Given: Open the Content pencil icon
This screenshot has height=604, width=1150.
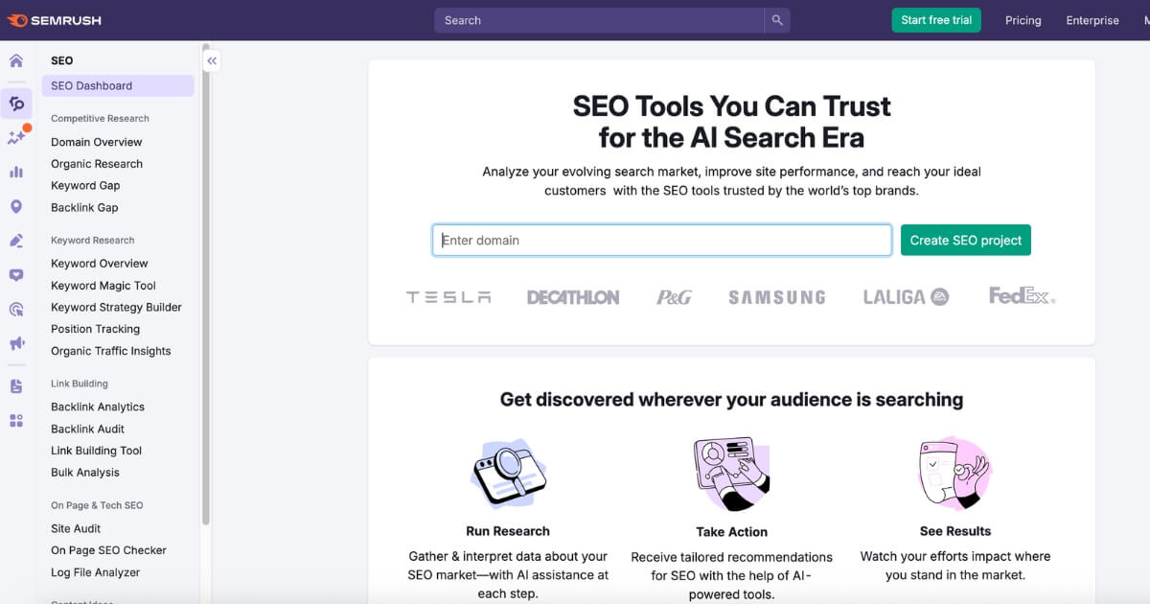Looking at the screenshot, I should [16, 241].
